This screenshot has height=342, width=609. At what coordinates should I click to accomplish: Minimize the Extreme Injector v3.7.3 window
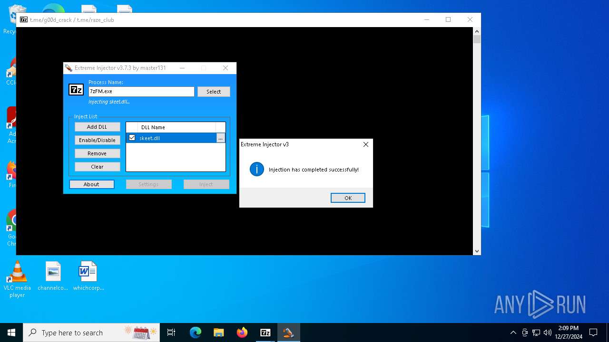coord(182,68)
